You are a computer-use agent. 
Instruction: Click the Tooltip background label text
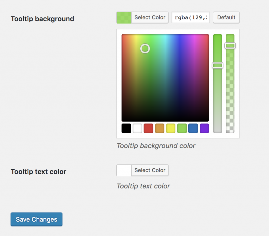pyautogui.click(x=42, y=19)
